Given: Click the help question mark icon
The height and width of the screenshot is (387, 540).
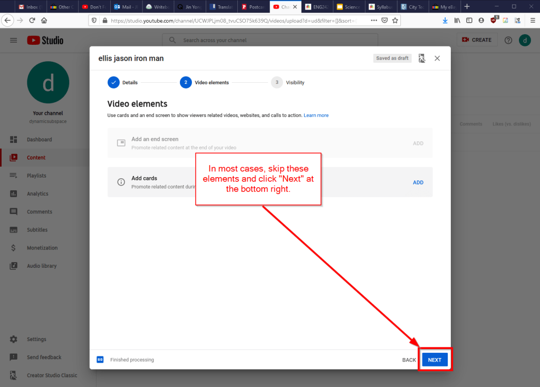Looking at the screenshot, I should (508, 41).
